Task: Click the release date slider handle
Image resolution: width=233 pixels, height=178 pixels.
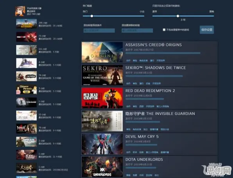Action: click(178, 16)
